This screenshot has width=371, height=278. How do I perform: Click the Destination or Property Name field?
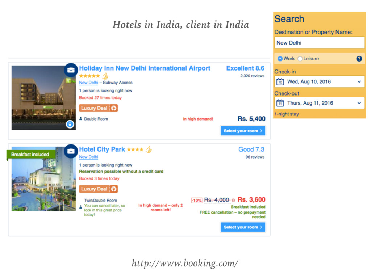pos(320,43)
